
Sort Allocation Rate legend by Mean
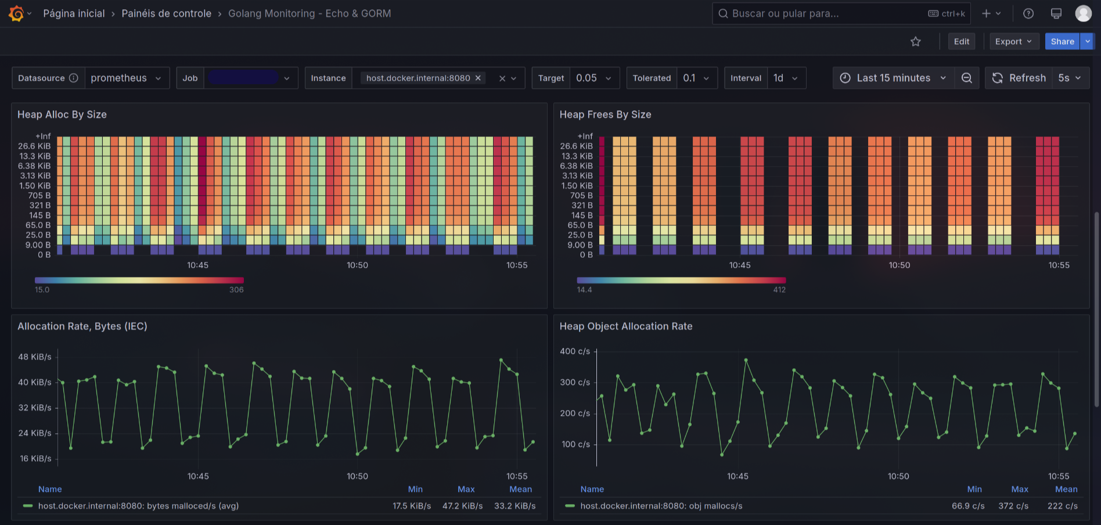click(x=520, y=489)
